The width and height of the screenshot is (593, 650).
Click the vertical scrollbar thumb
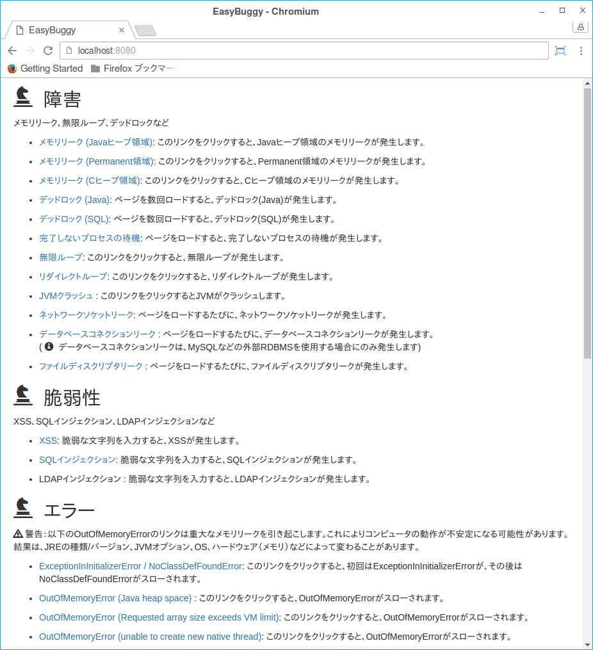click(x=587, y=223)
